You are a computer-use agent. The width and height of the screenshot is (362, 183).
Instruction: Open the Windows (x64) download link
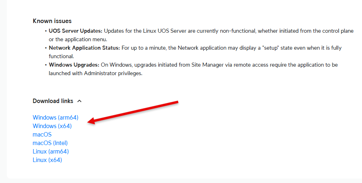click(x=52, y=126)
